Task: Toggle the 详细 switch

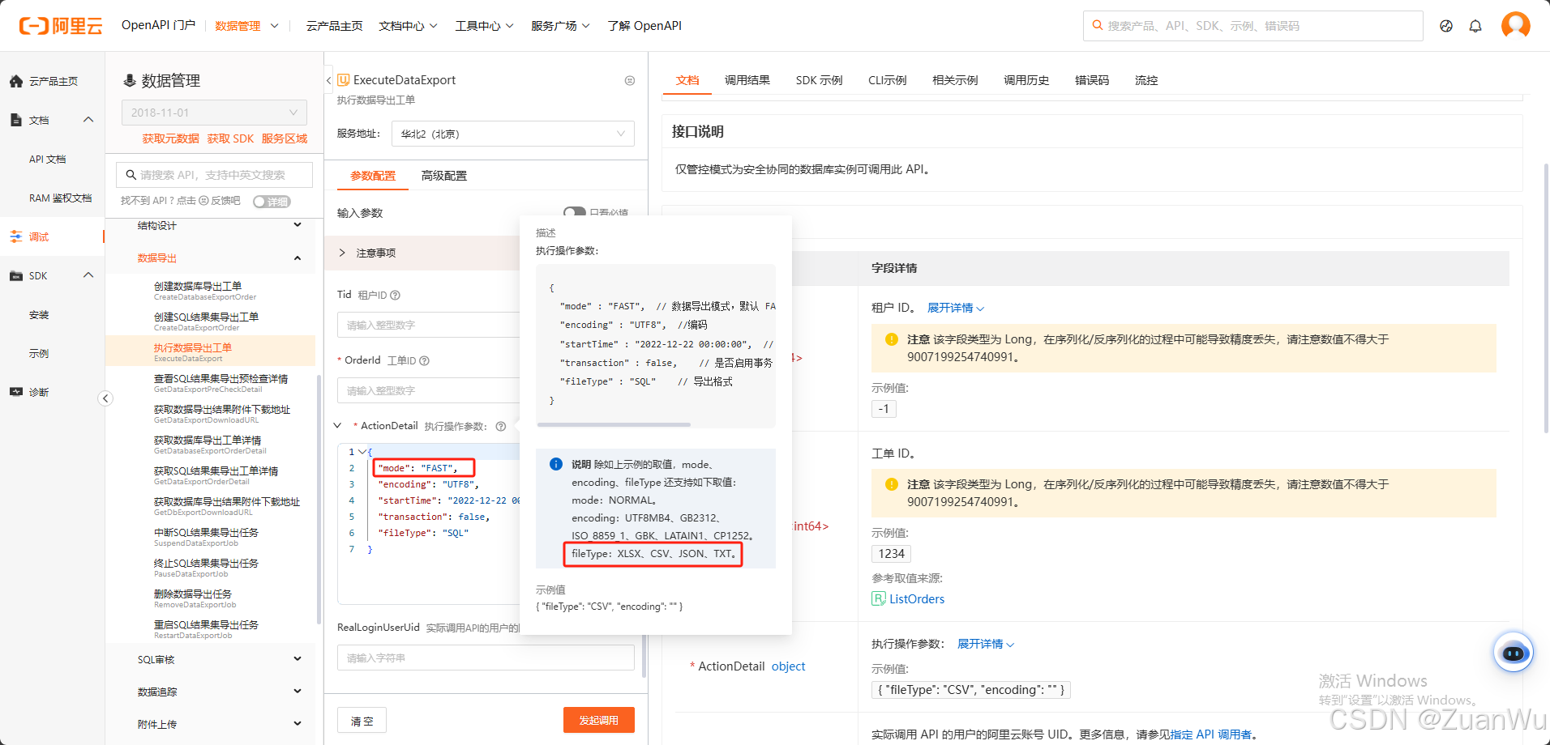Action: point(272,202)
